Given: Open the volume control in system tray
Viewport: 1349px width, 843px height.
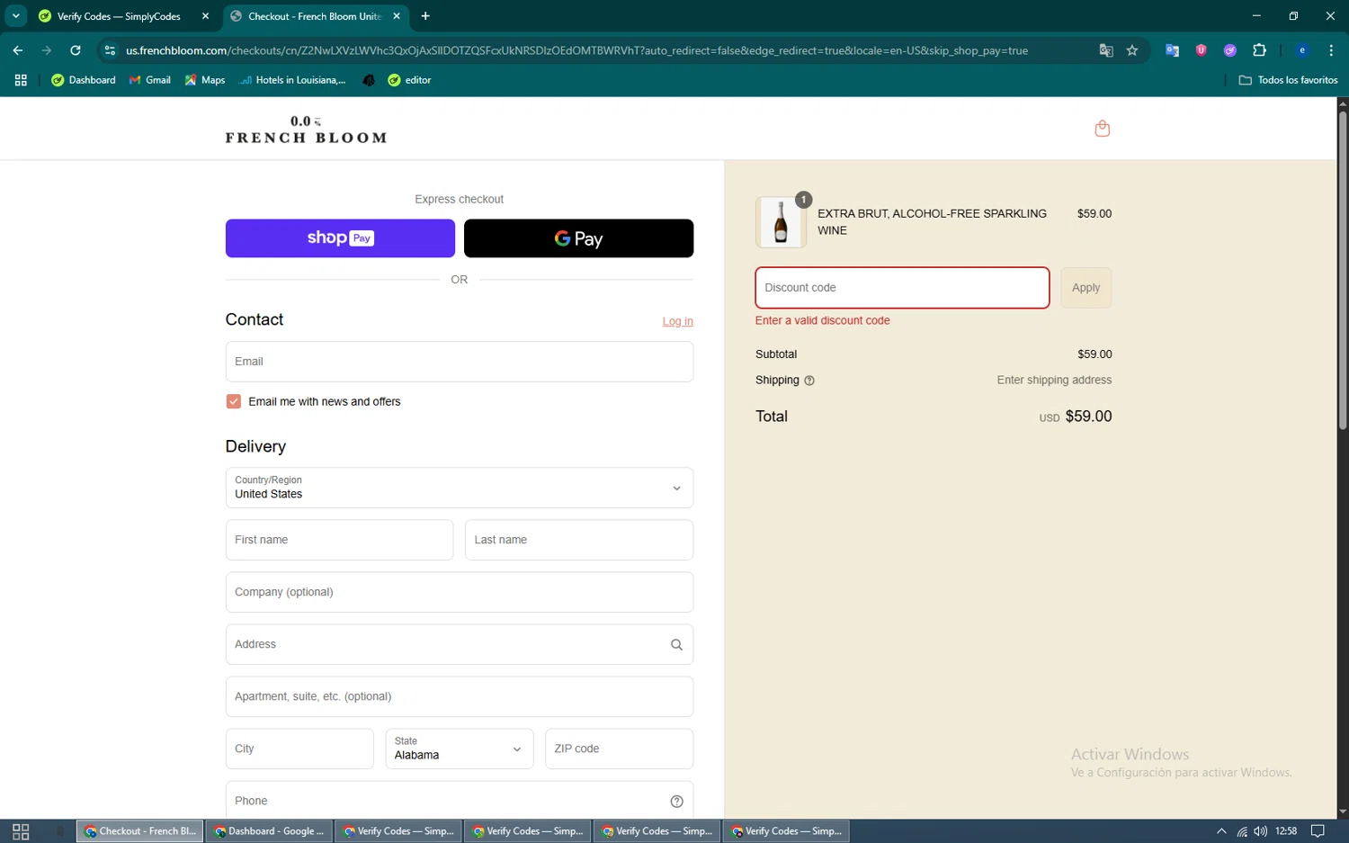Looking at the screenshot, I should (x=1261, y=831).
